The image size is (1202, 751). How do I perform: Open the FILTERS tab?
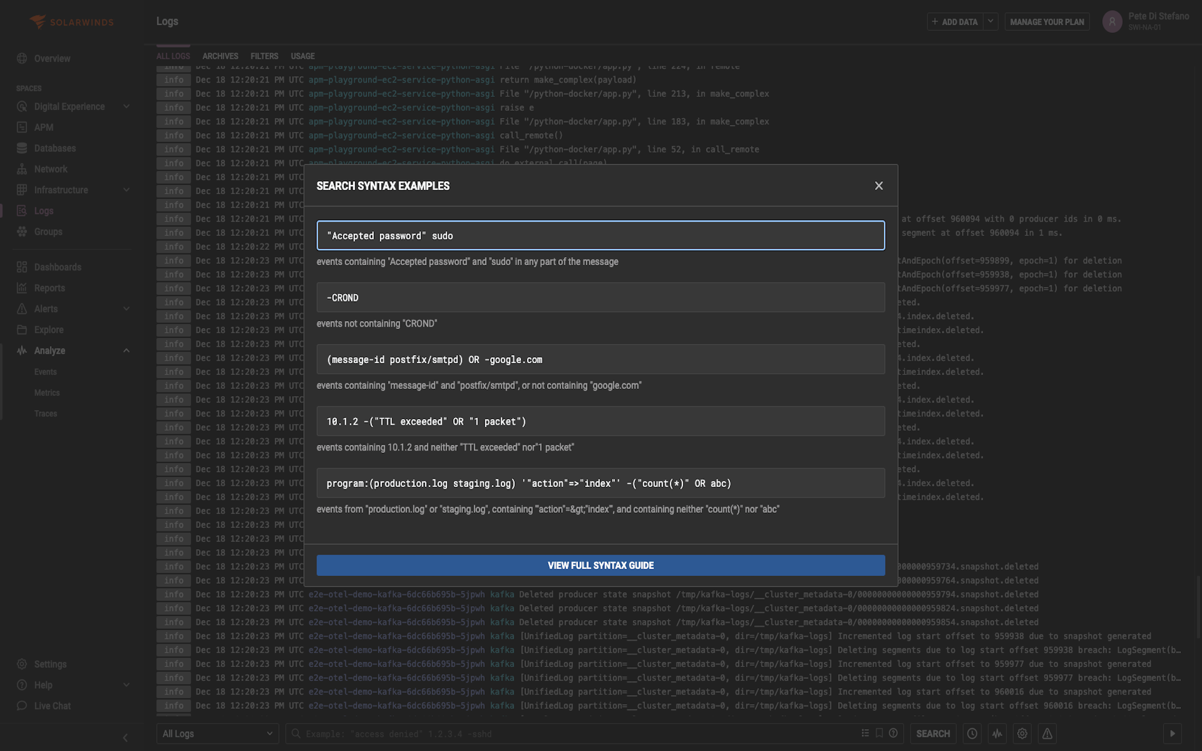tap(264, 56)
